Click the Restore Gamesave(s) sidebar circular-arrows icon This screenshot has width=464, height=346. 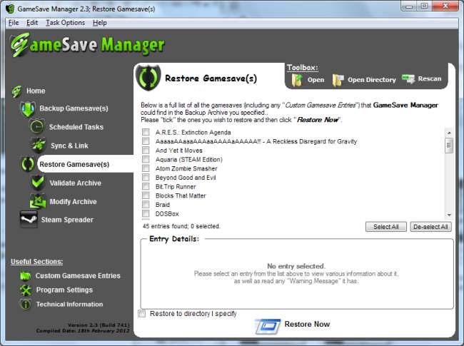pos(28,164)
